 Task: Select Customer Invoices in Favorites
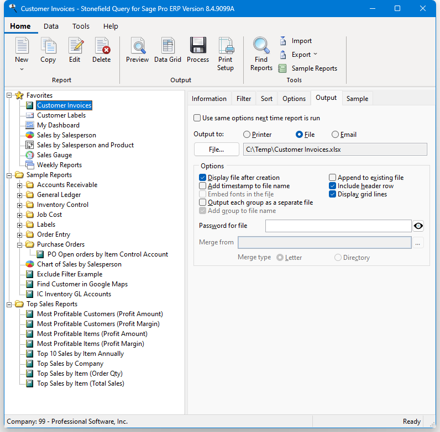point(64,105)
